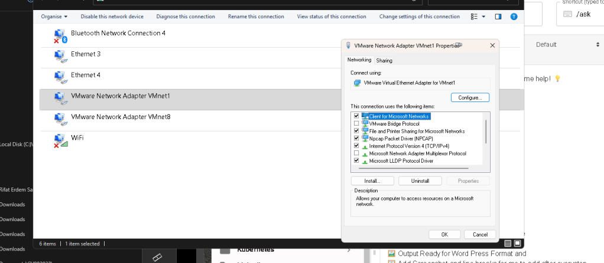
Task: Click the Client for Microsoft Networks icon
Action: point(365,116)
